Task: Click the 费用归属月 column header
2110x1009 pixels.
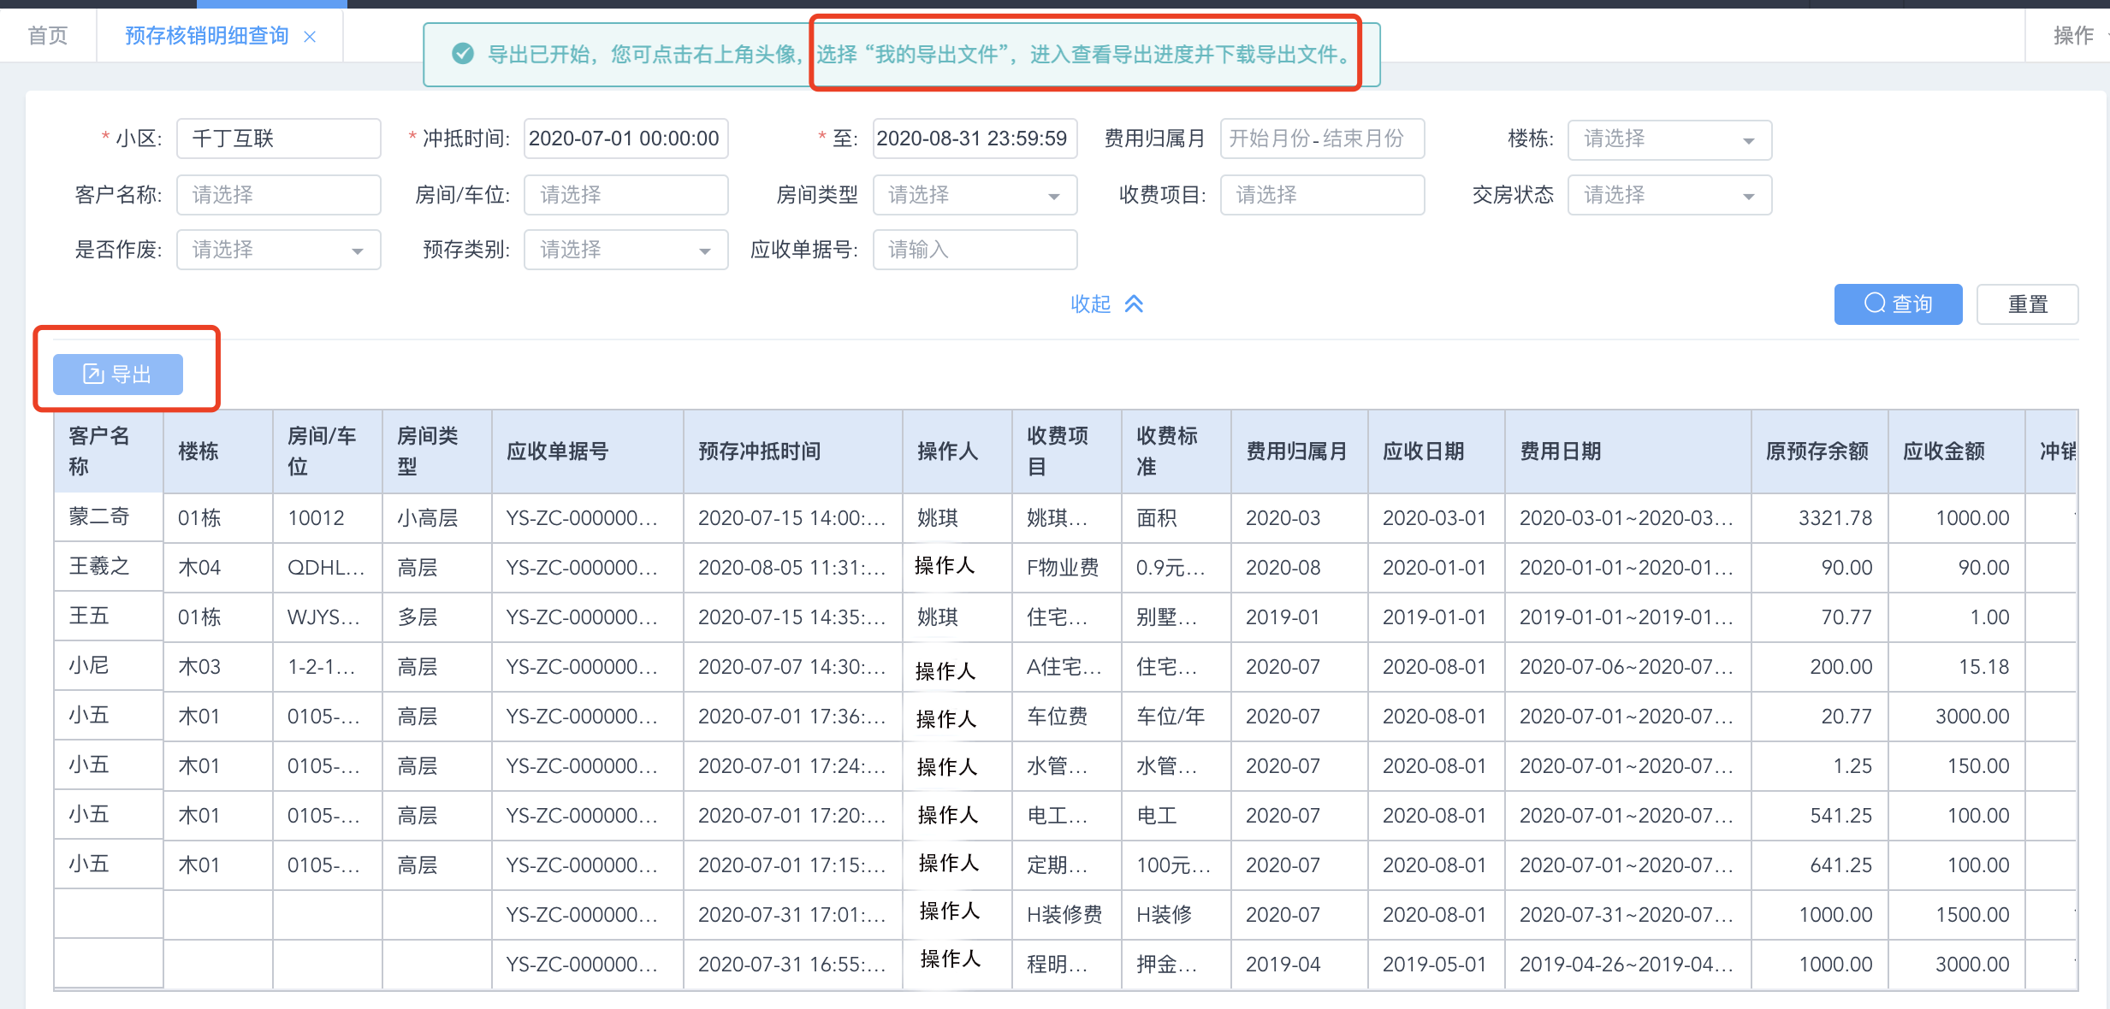Action: [1300, 451]
